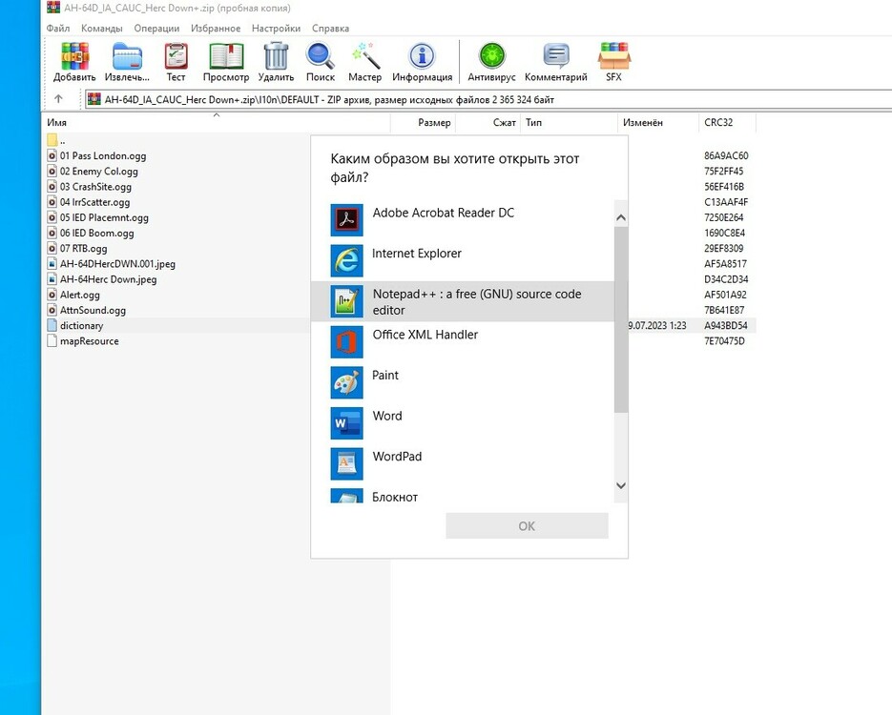
Task: Pick the WordPad app icon
Action: [346, 463]
